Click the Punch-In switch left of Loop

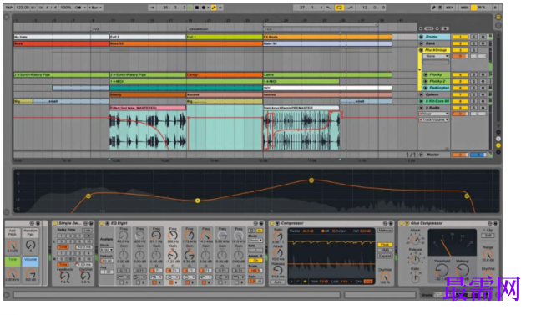pos(329,8)
